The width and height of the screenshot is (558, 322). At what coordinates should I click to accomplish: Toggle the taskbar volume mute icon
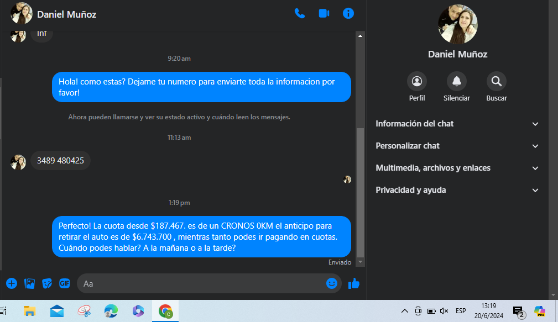[x=444, y=311]
